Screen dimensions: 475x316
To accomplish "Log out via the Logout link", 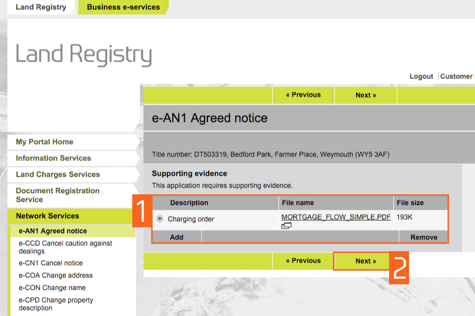I will pyautogui.click(x=421, y=77).
